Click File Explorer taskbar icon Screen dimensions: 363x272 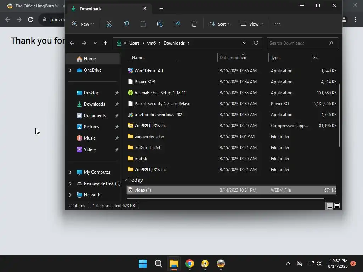(x=174, y=263)
